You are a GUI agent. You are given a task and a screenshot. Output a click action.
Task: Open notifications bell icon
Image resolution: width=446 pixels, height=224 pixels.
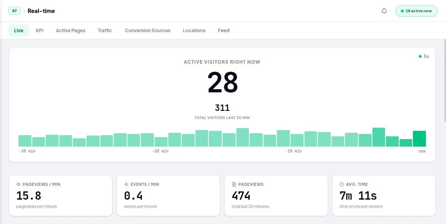[384, 11]
